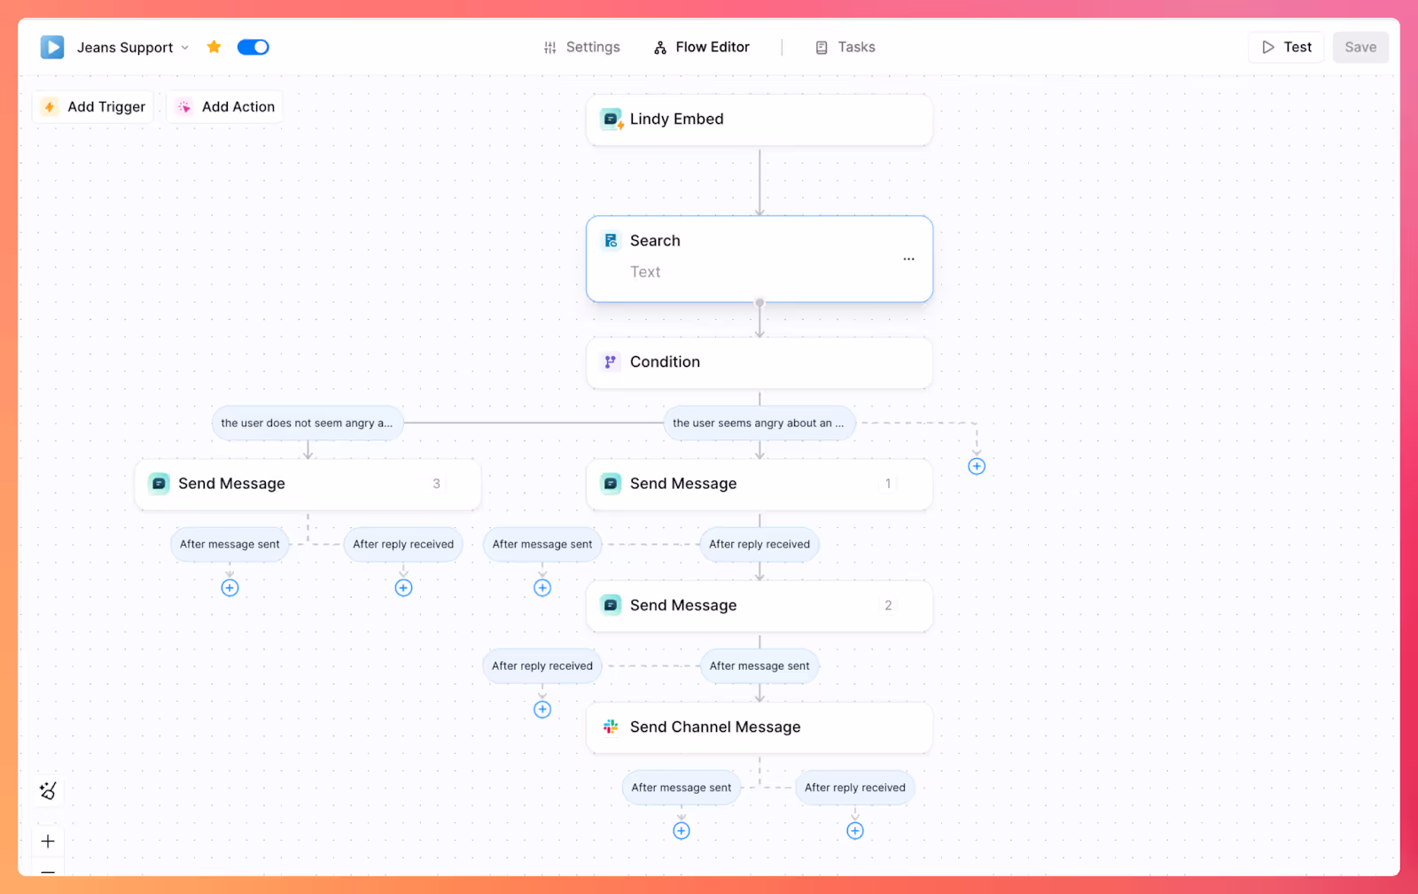Add step below Send Message 3 'After reply received'
This screenshot has height=894, width=1418.
coord(403,587)
